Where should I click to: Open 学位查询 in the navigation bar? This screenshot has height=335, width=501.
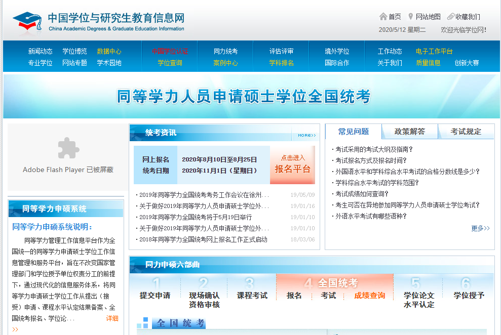pos(170,63)
